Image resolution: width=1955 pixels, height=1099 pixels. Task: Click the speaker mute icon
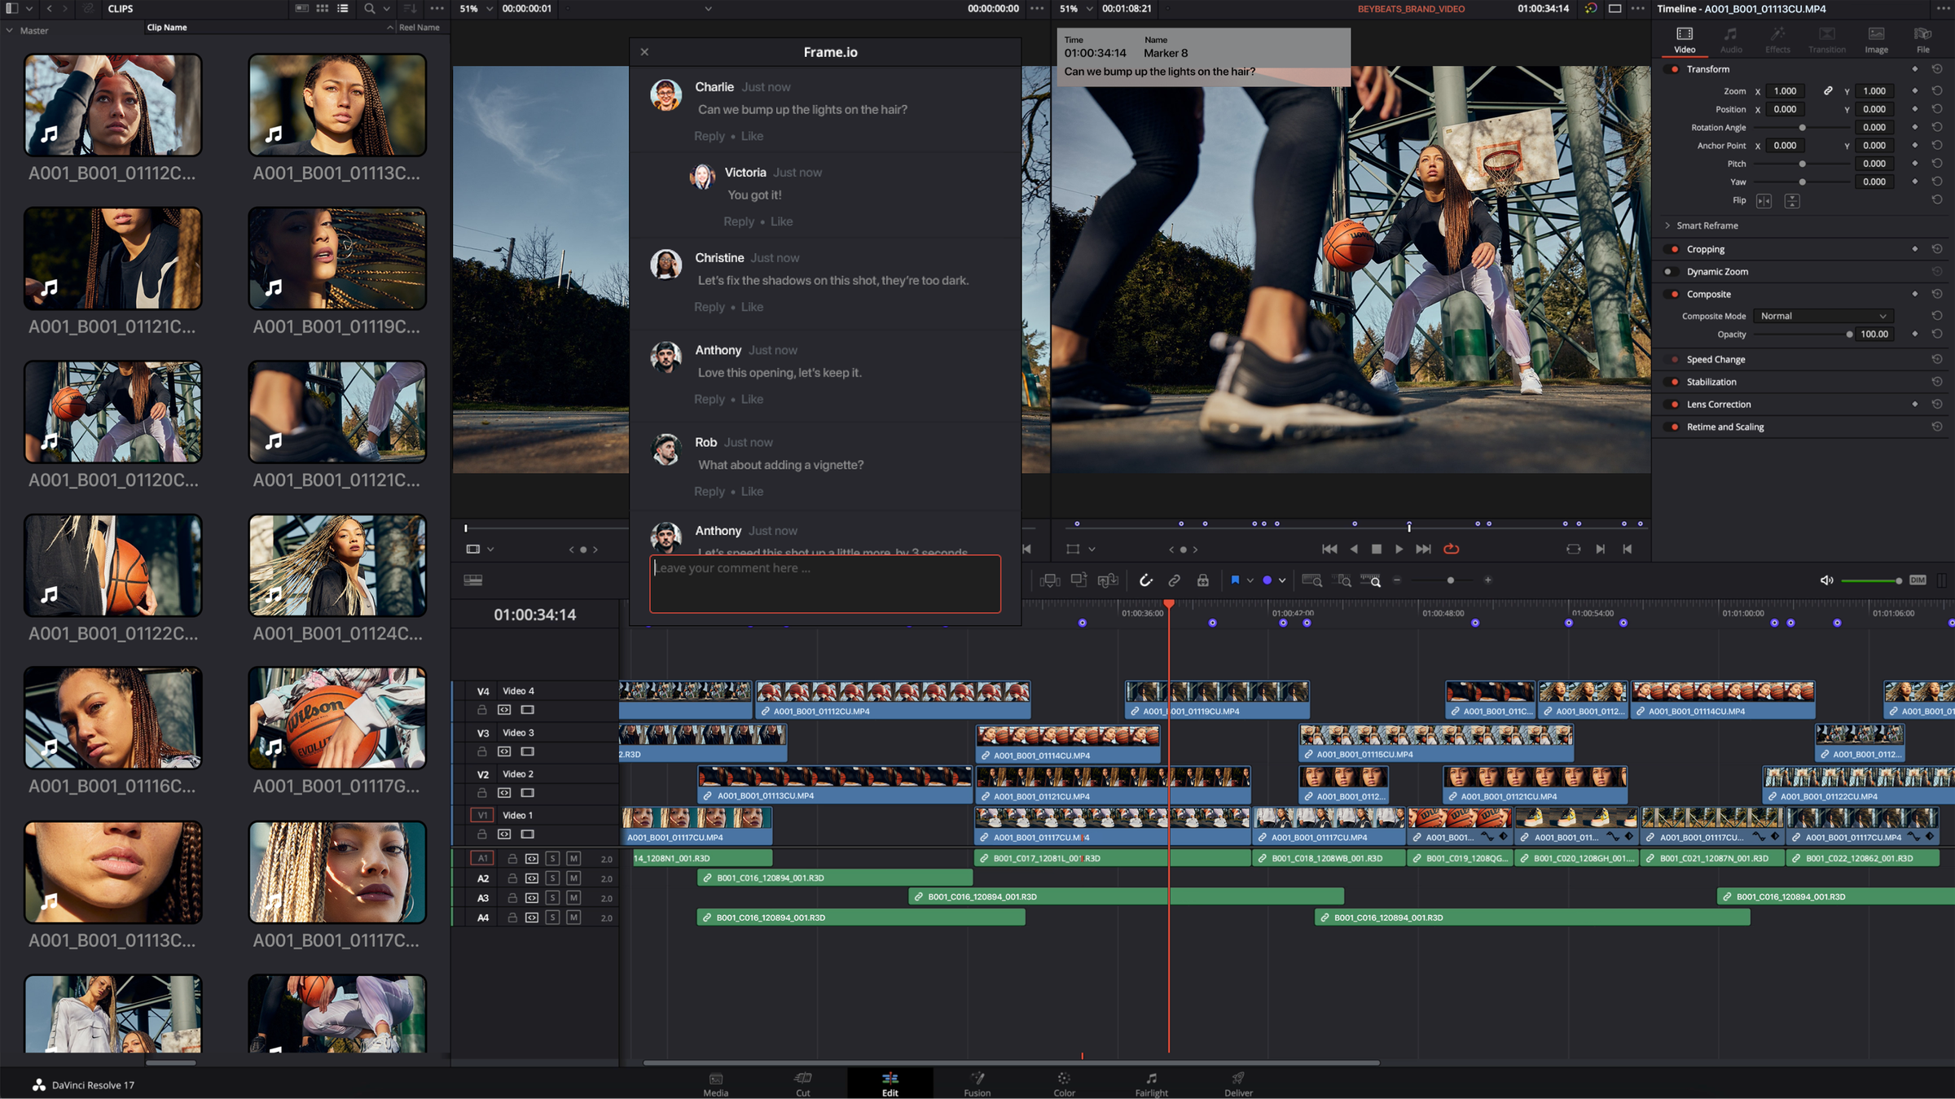coord(1826,580)
